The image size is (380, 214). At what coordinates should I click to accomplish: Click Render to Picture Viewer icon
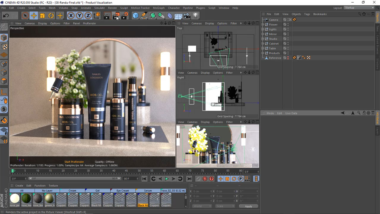pos(116,16)
